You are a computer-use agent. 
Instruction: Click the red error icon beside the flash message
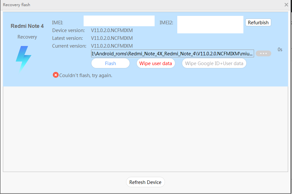point(55,75)
